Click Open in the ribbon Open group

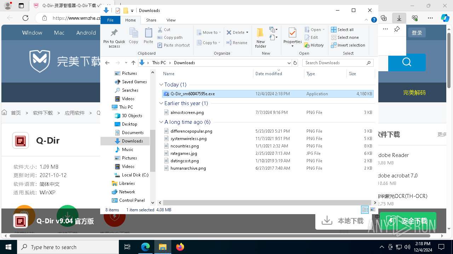314,30
